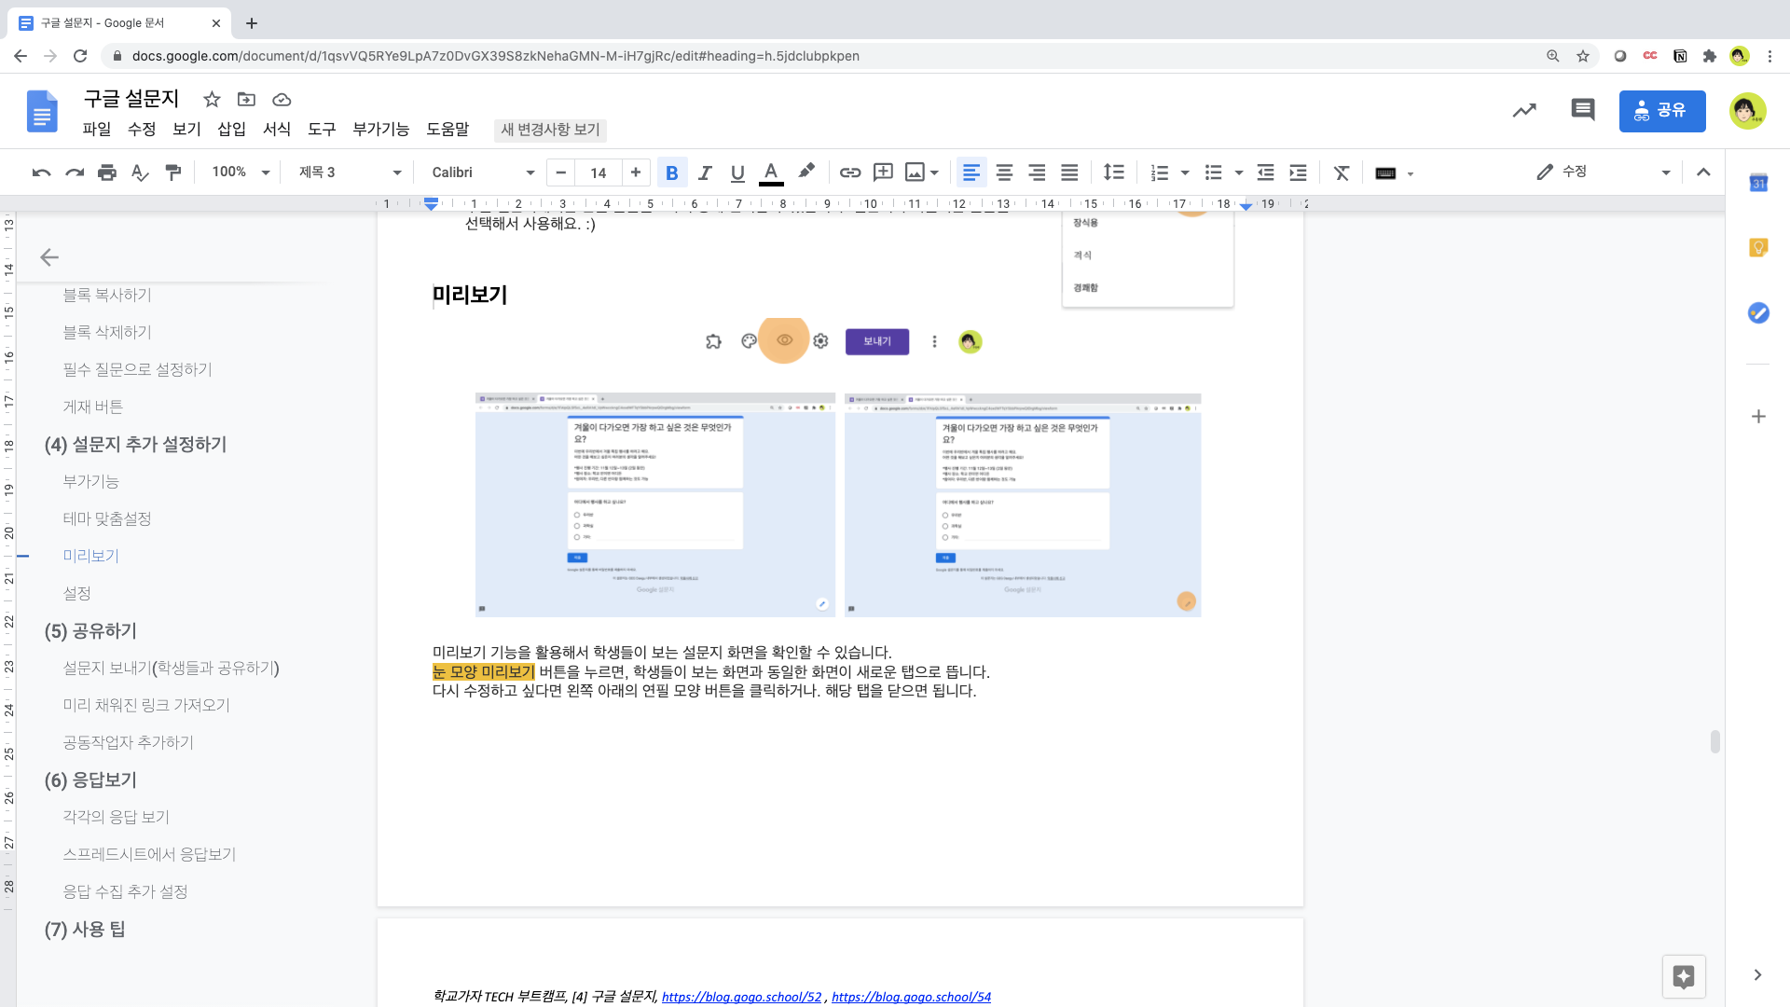Open Google Calendar side panel icon
Image resolution: width=1790 pixels, height=1007 pixels.
point(1757,184)
